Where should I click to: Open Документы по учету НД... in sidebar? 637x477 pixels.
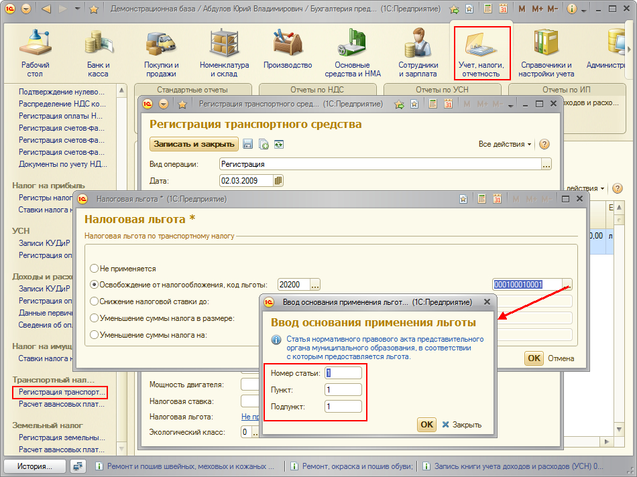pos(63,164)
